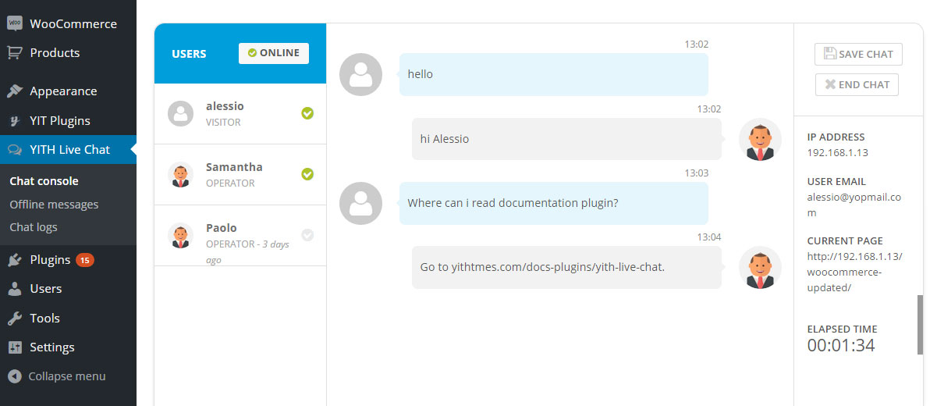This screenshot has width=937, height=406.
Task: Click the chat panel vertical scrollbar
Action: point(921,325)
